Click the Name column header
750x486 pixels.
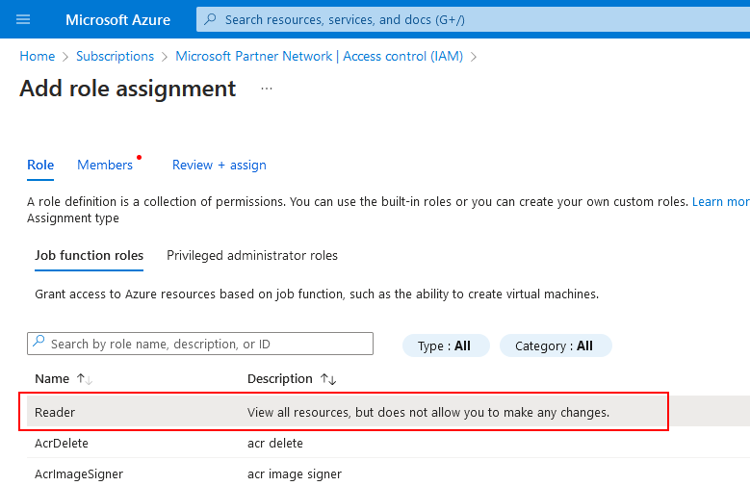pos(52,379)
